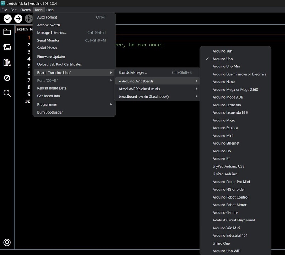Screen dimensions: 285x255
Task: Click the Verify checkmark toolbar button
Action: pyautogui.click(x=7, y=19)
